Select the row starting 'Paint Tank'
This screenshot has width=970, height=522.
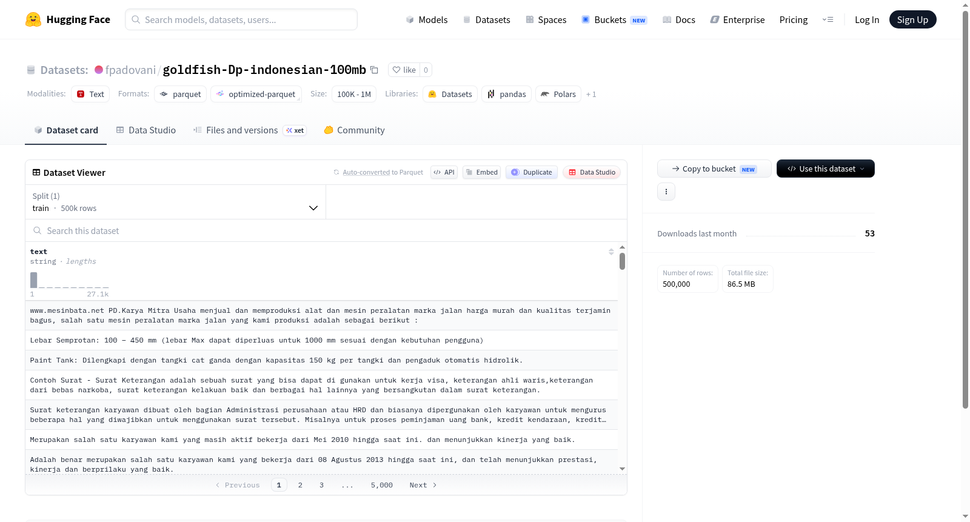321,360
